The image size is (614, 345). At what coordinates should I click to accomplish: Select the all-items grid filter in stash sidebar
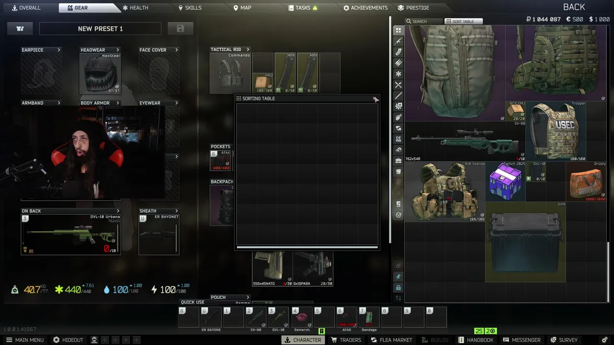(x=398, y=30)
